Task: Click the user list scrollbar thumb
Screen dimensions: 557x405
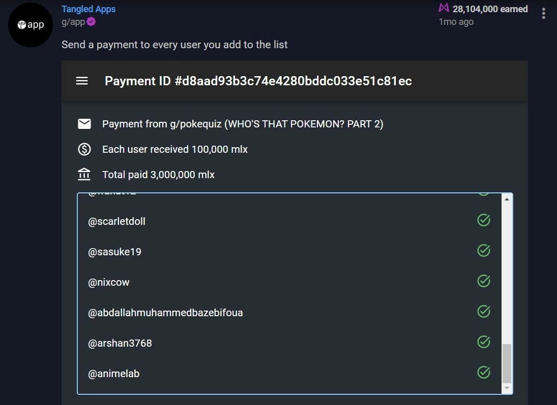Action: tap(507, 363)
